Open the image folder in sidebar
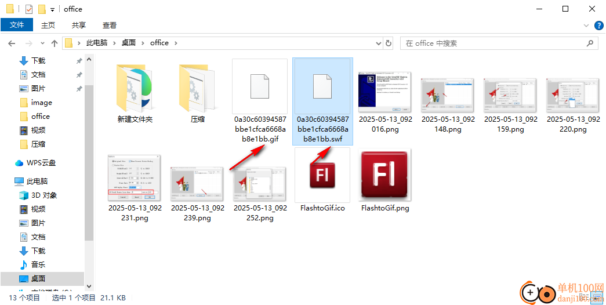This screenshot has height=305, width=606. click(x=41, y=103)
